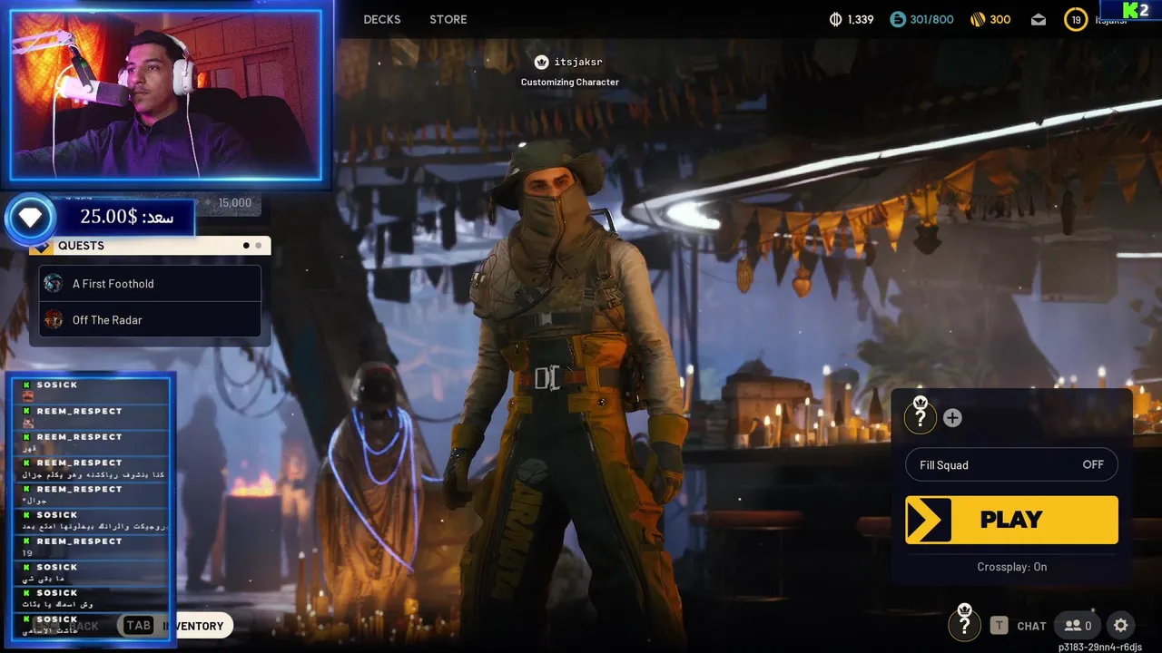Open the mail envelope inbox
1162x653 pixels.
(1039, 19)
